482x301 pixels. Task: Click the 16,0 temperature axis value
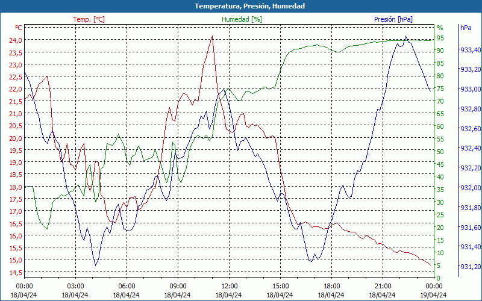point(14,235)
